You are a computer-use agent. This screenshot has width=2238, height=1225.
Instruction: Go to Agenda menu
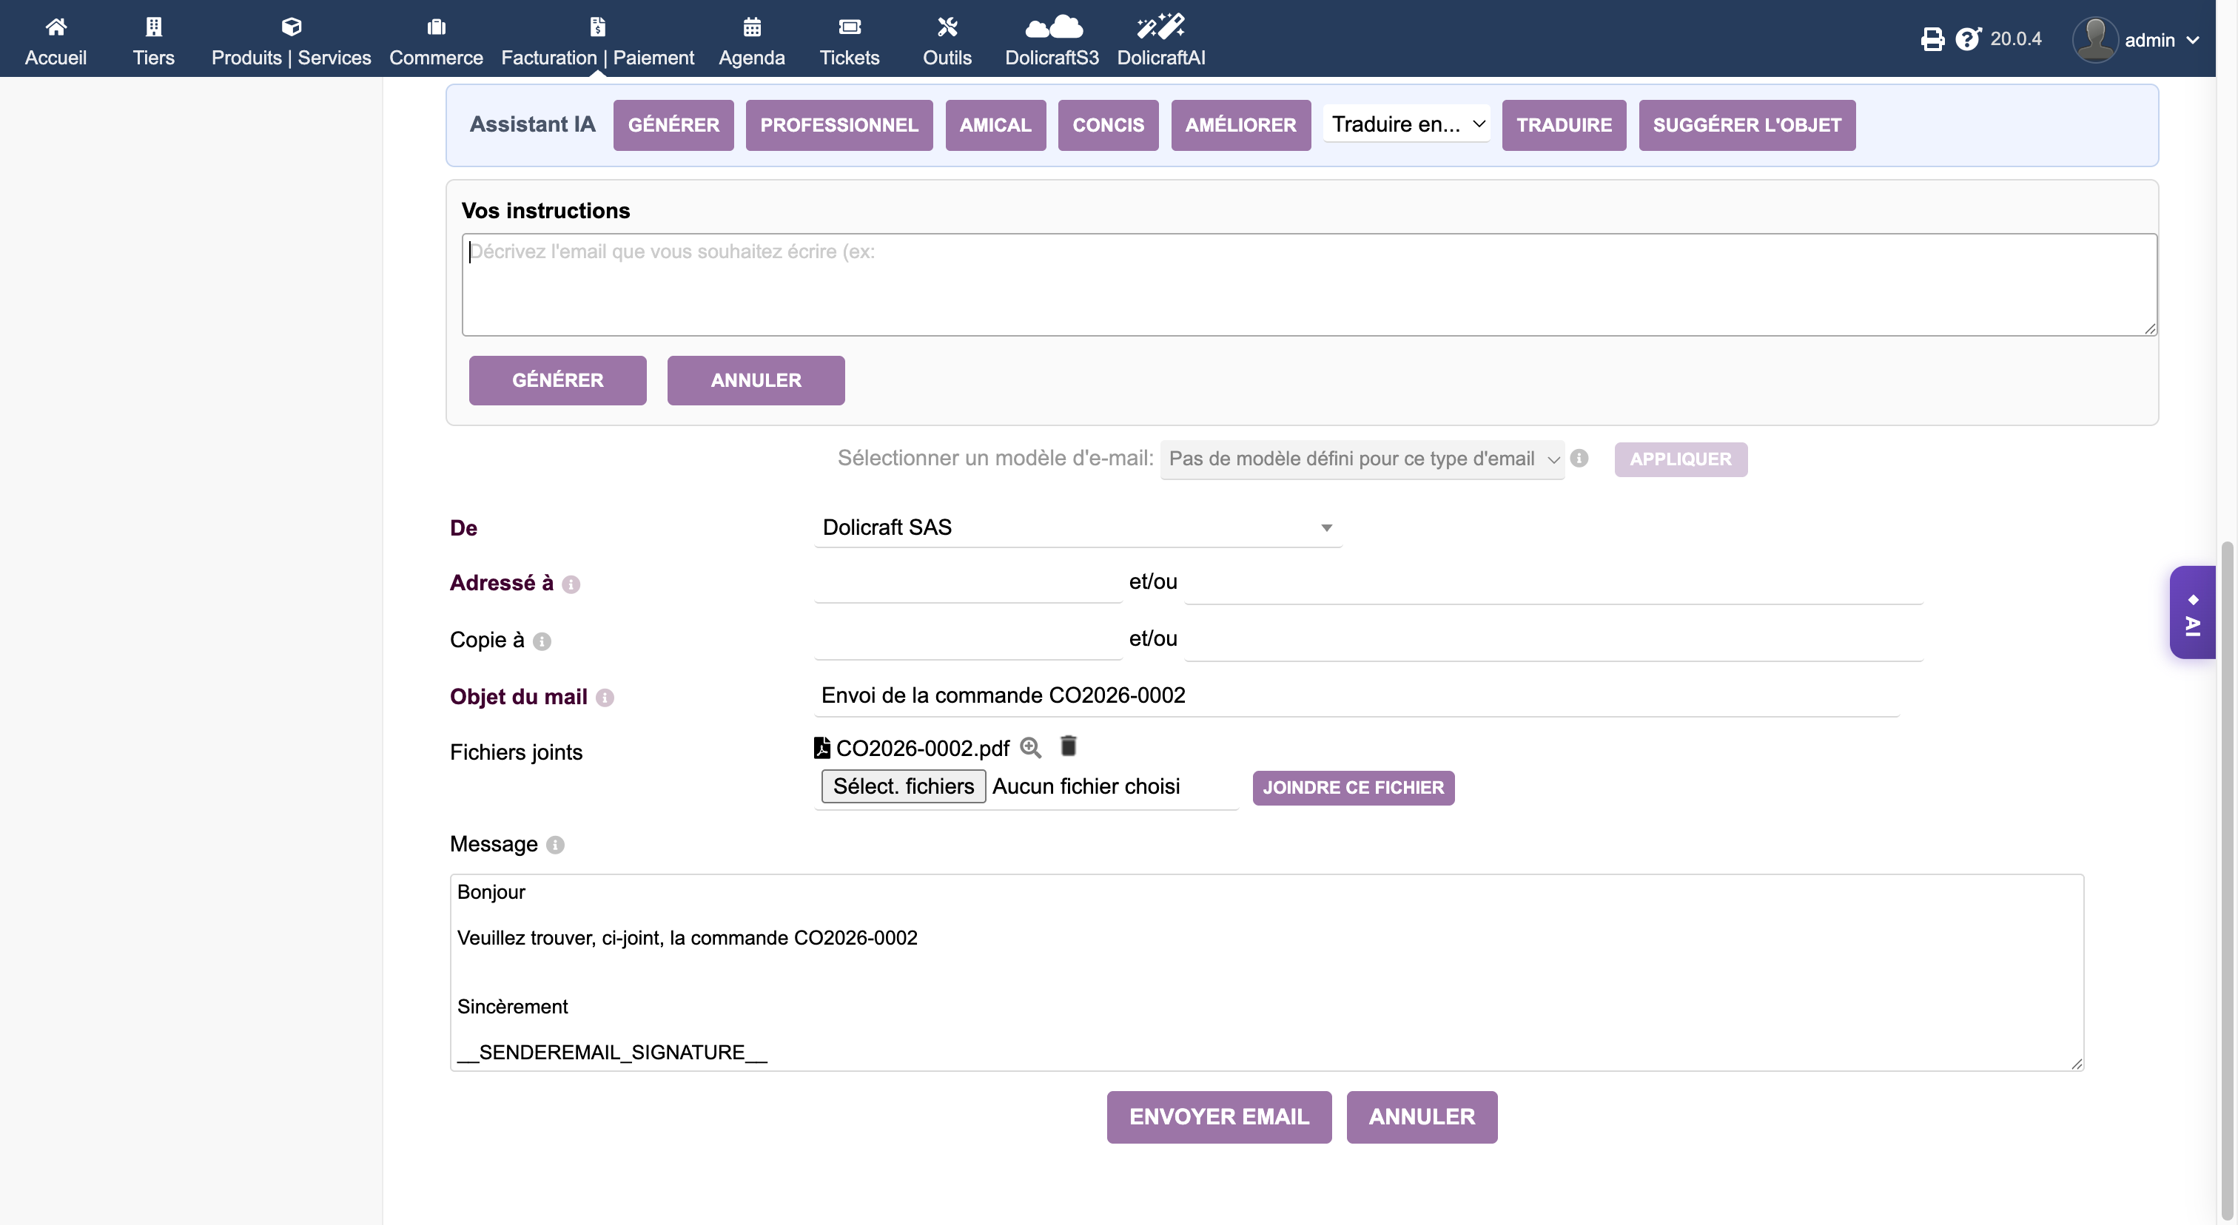pyautogui.click(x=751, y=40)
